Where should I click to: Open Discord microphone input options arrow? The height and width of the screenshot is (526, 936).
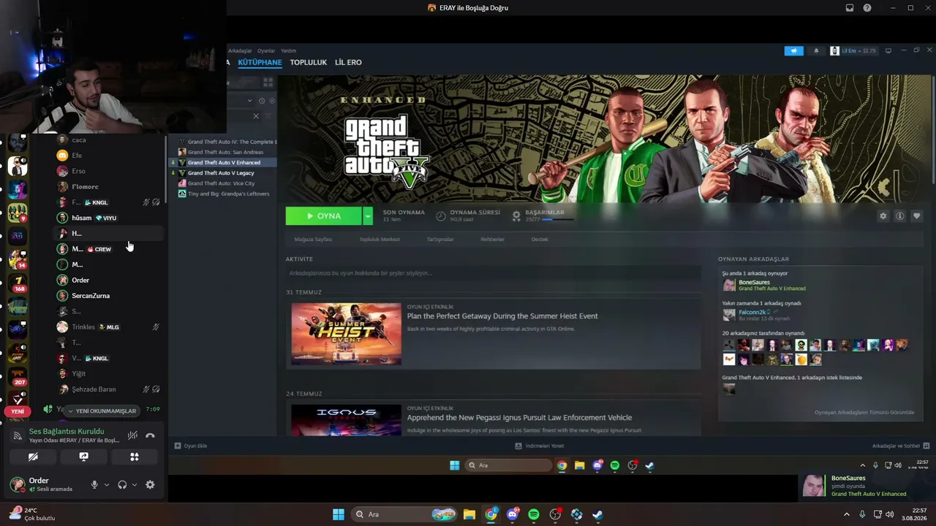tap(107, 484)
